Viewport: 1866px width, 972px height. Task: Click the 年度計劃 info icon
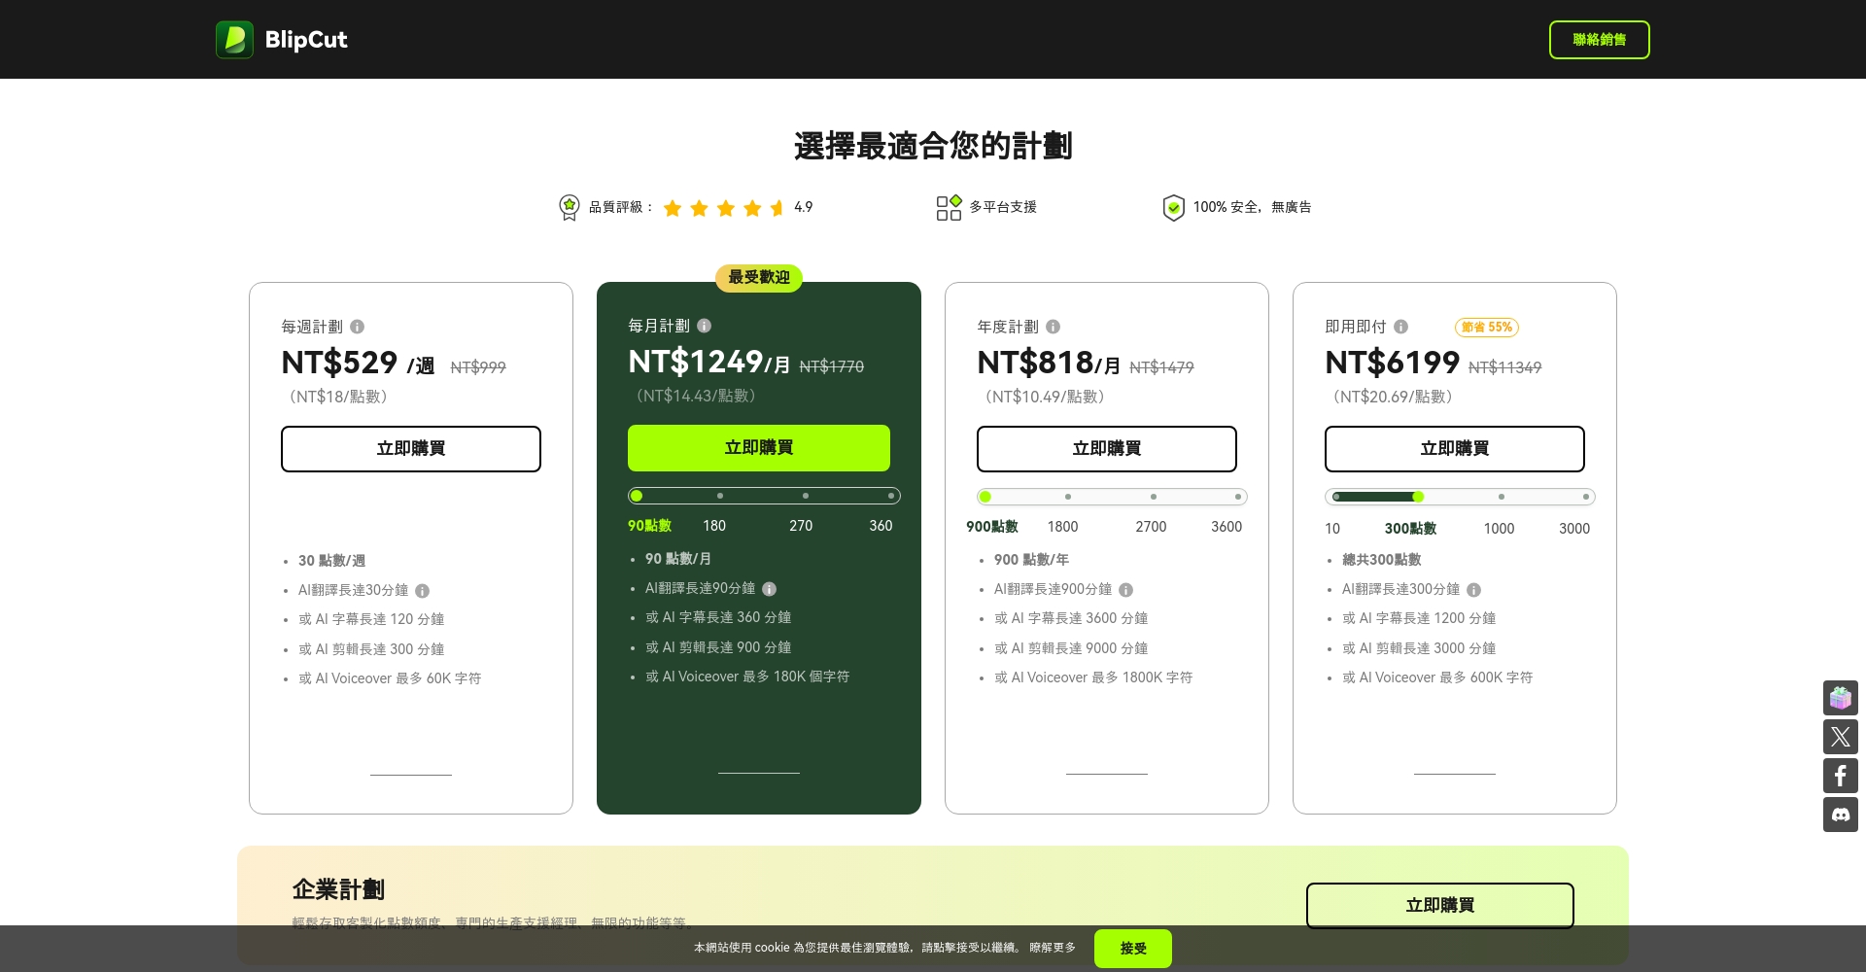tap(1054, 328)
